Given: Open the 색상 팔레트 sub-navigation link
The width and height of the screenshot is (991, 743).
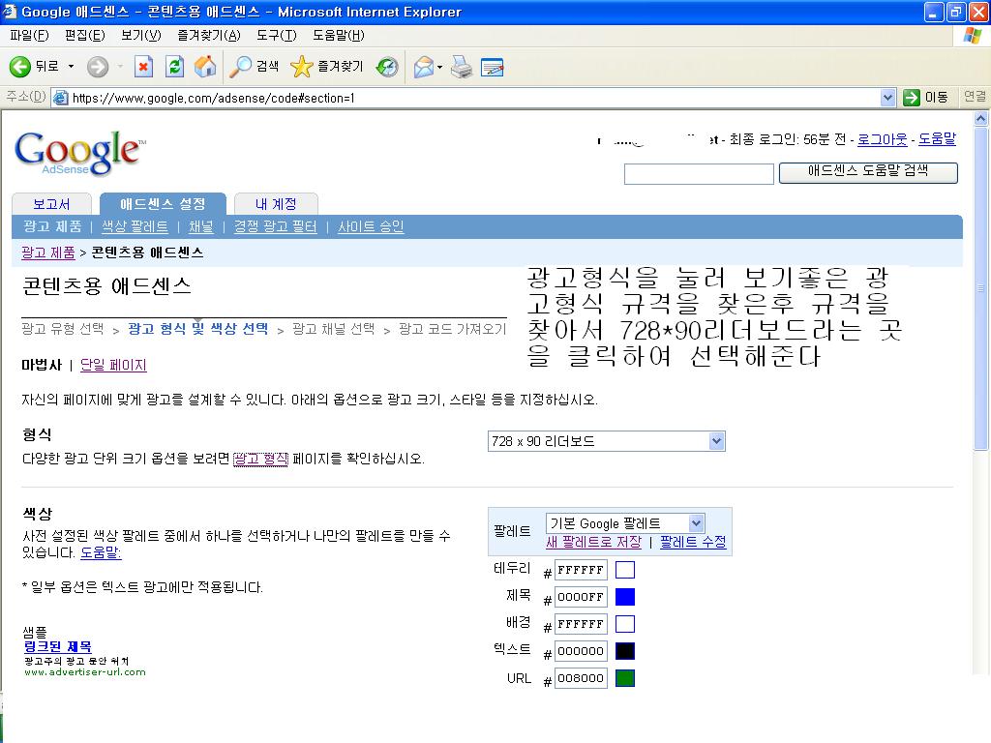Looking at the screenshot, I should pyautogui.click(x=135, y=226).
